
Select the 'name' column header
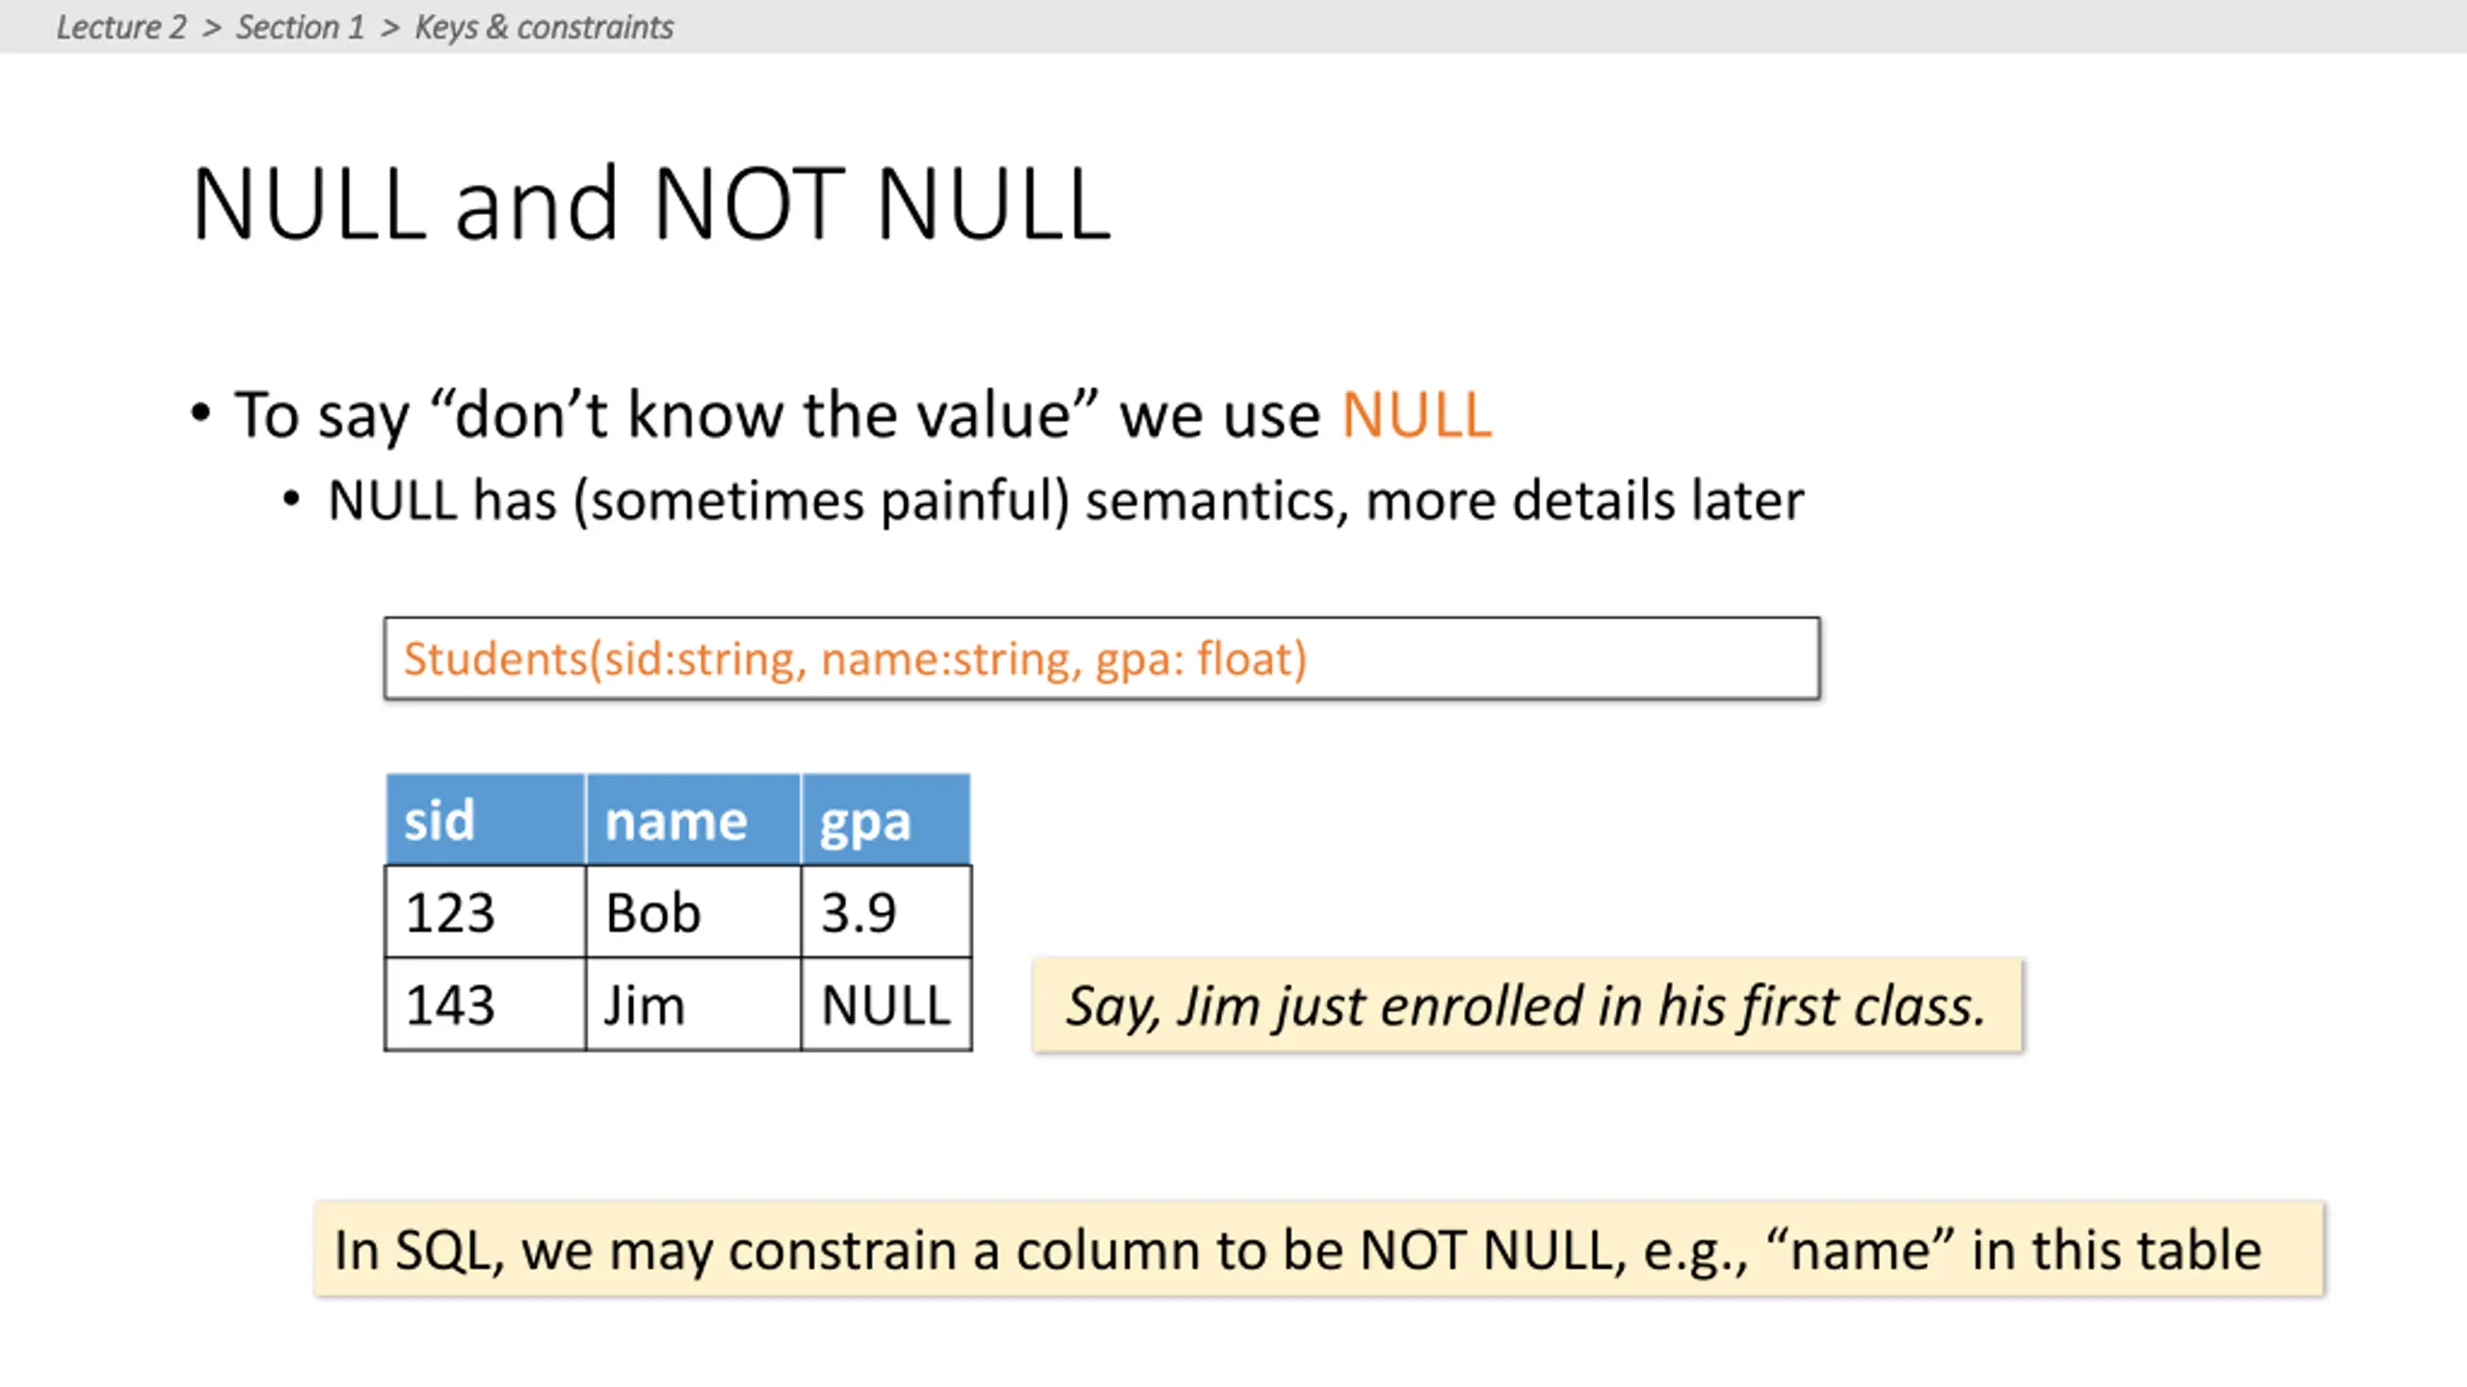[x=693, y=820]
